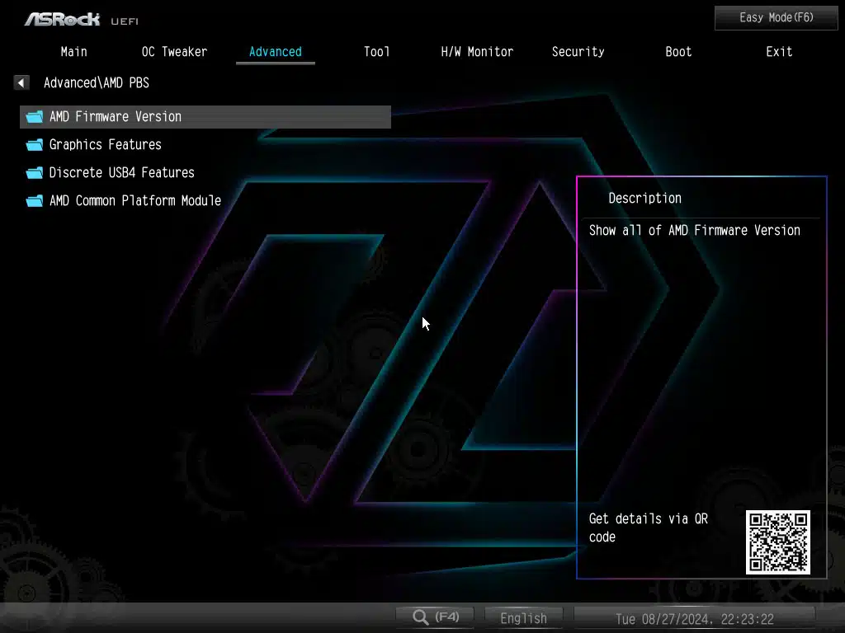Click the Discrete USB4 Features folder icon
The height and width of the screenshot is (633, 845).
tap(34, 173)
